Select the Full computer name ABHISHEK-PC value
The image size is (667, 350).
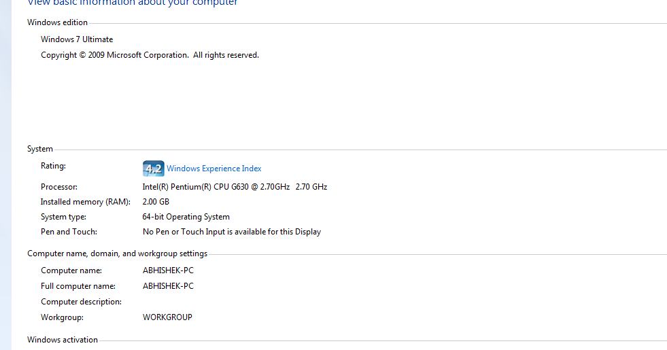pyautogui.click(x=168, y=286)
